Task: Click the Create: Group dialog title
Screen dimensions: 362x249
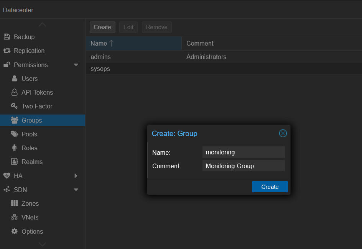Action: click(x=174, y=133)
